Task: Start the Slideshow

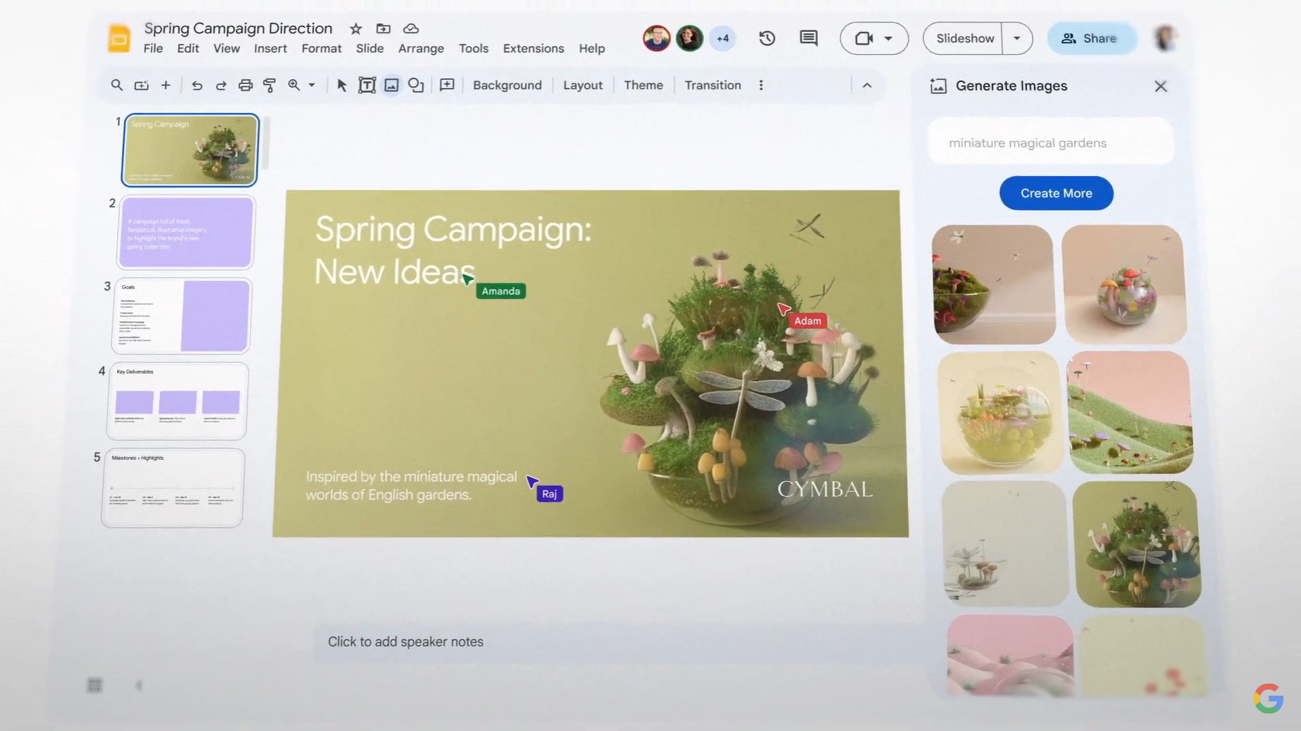Action: coord(965,39)
